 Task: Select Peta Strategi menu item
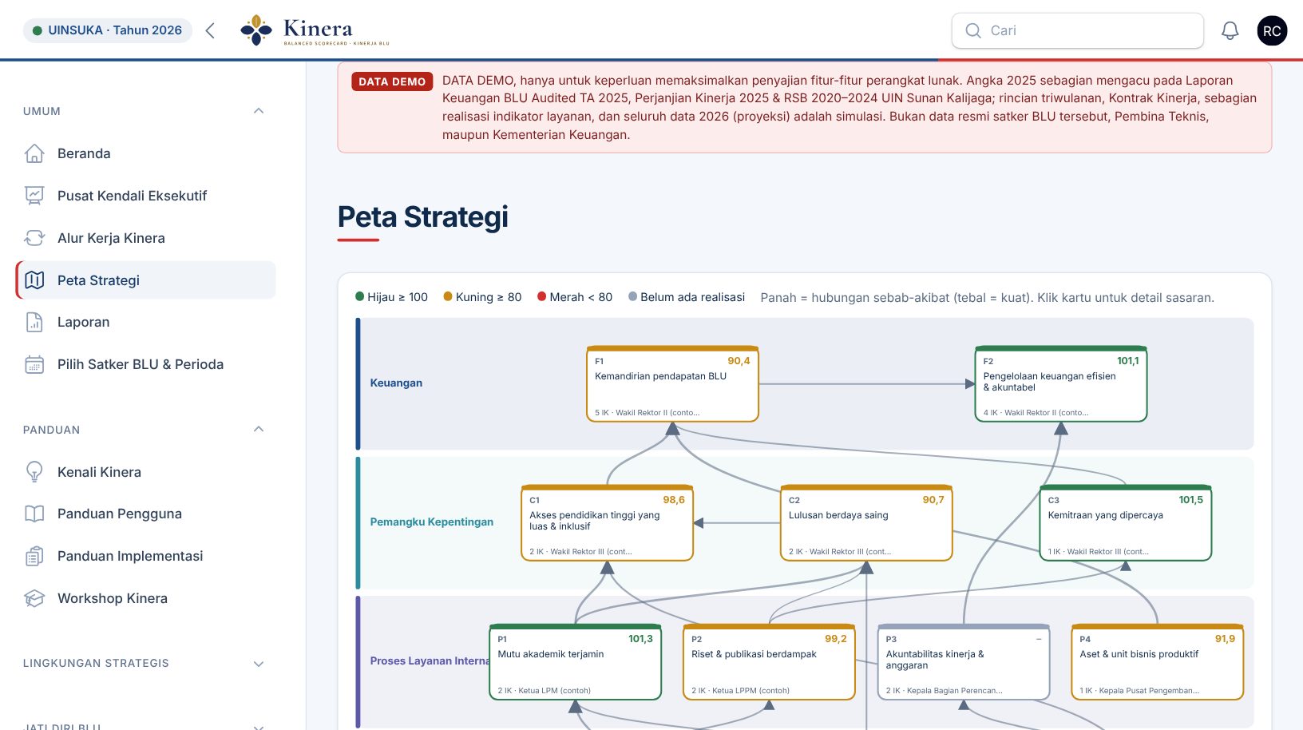click(146, 280)
